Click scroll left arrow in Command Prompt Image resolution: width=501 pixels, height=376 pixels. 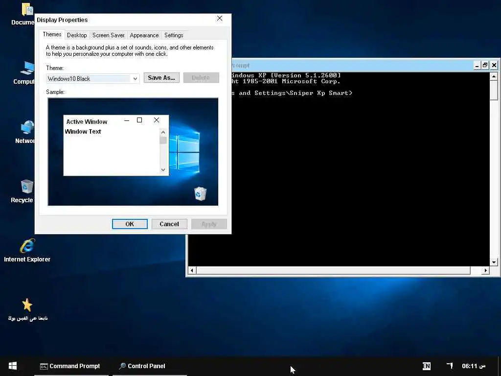tap(192, 270)
